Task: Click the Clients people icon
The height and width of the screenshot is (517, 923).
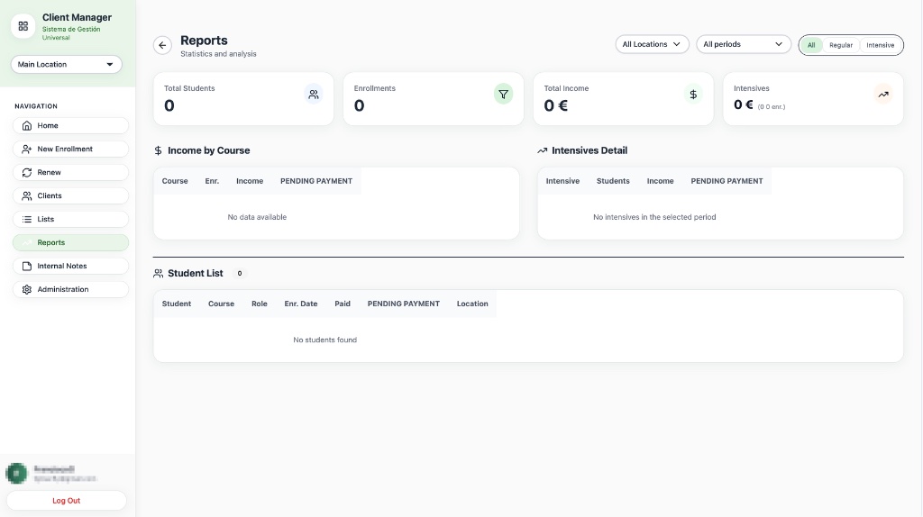Action: (x=26, y=195)
